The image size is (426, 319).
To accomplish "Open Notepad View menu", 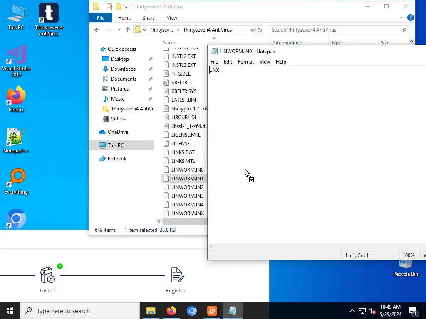I will 265,62.
